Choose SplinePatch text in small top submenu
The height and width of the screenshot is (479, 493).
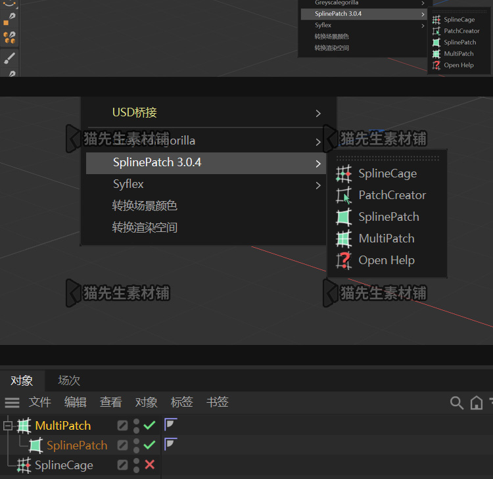[x=459, y=43]
